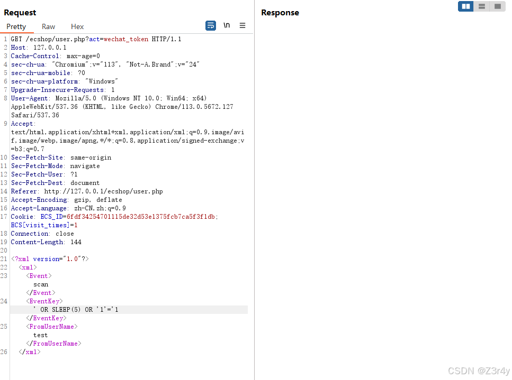Click the Cache-Control header line
This screenshot has width=512, height=380.
pos(55,56)
